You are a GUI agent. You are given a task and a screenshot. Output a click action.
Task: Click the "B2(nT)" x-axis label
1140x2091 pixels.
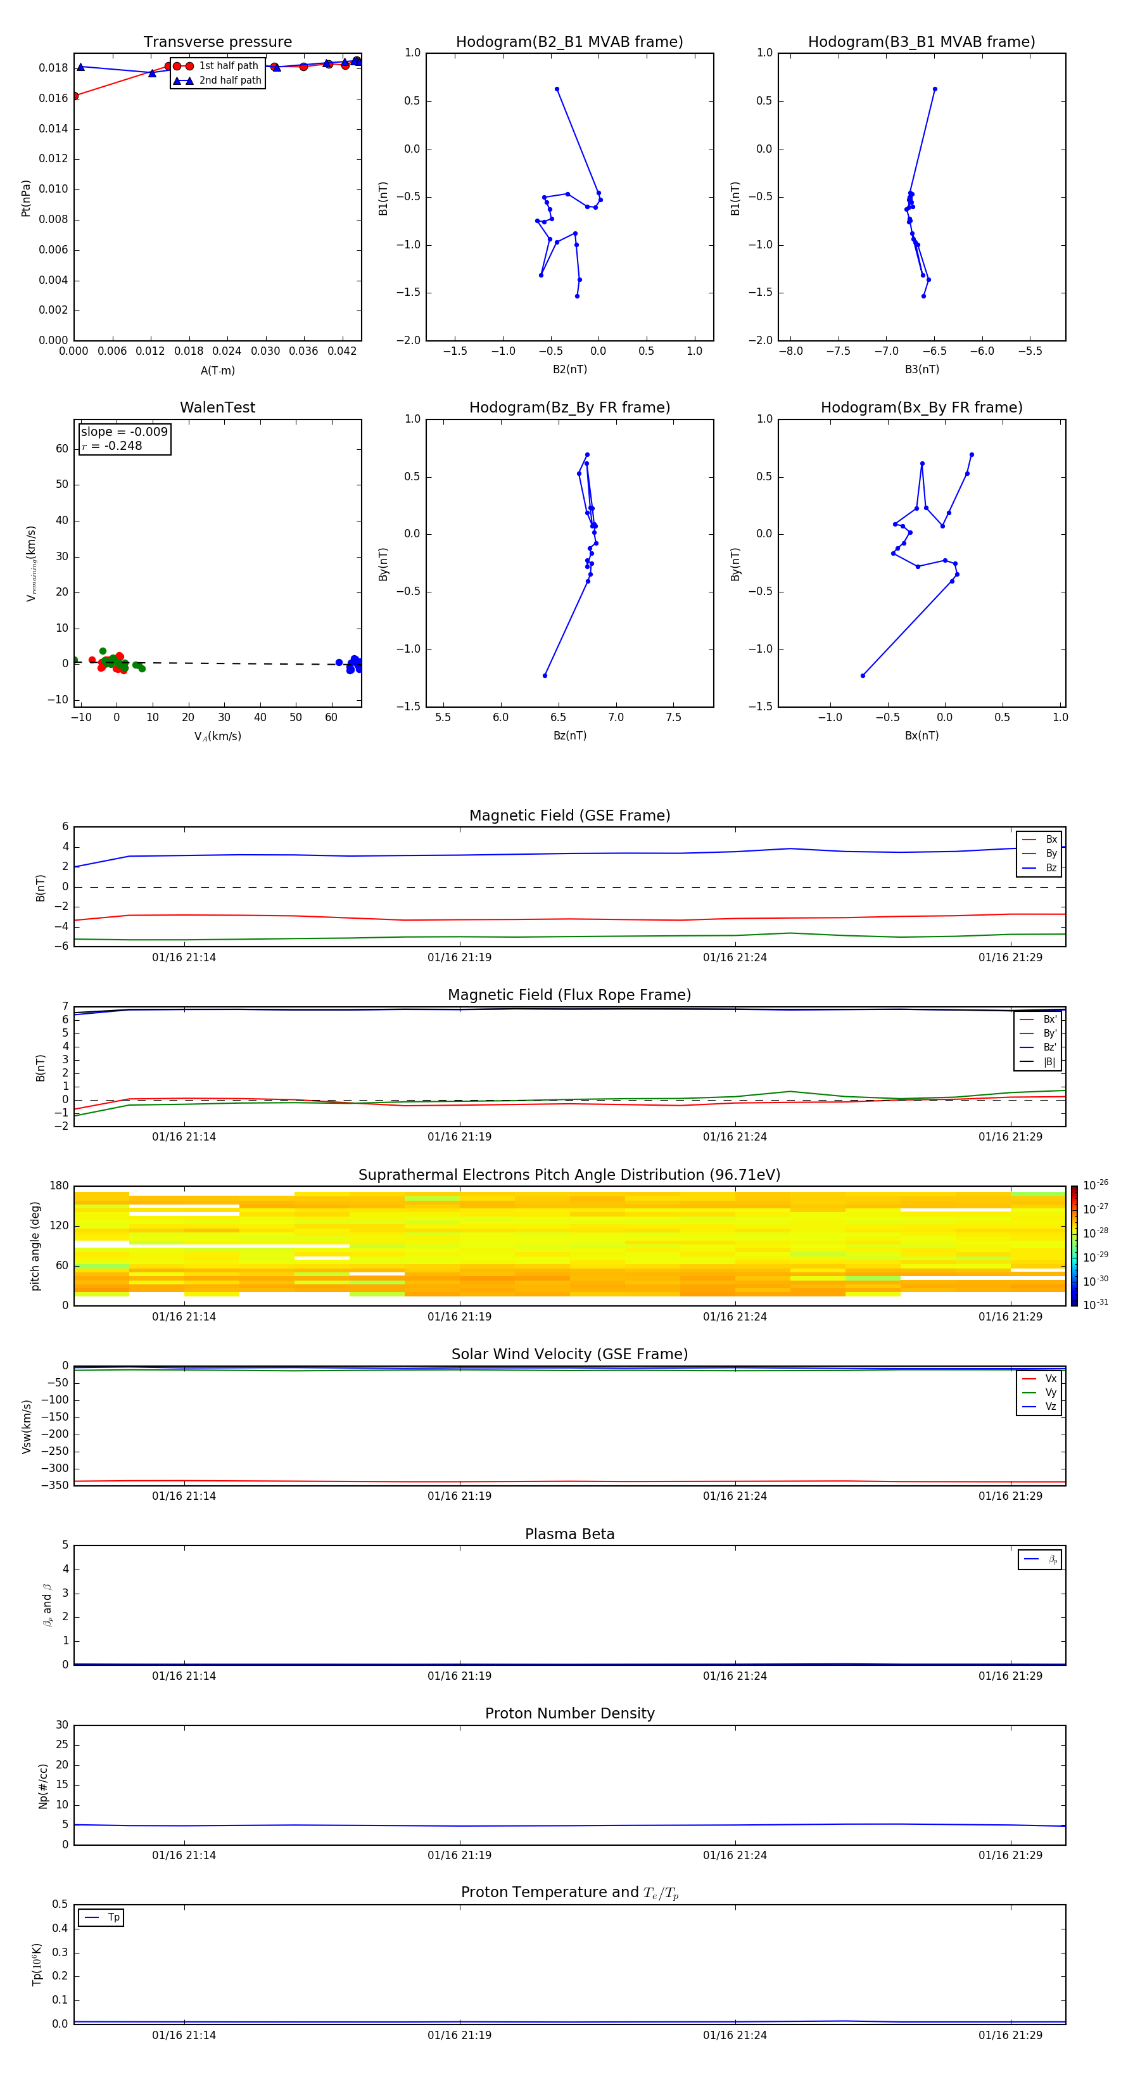569,369
